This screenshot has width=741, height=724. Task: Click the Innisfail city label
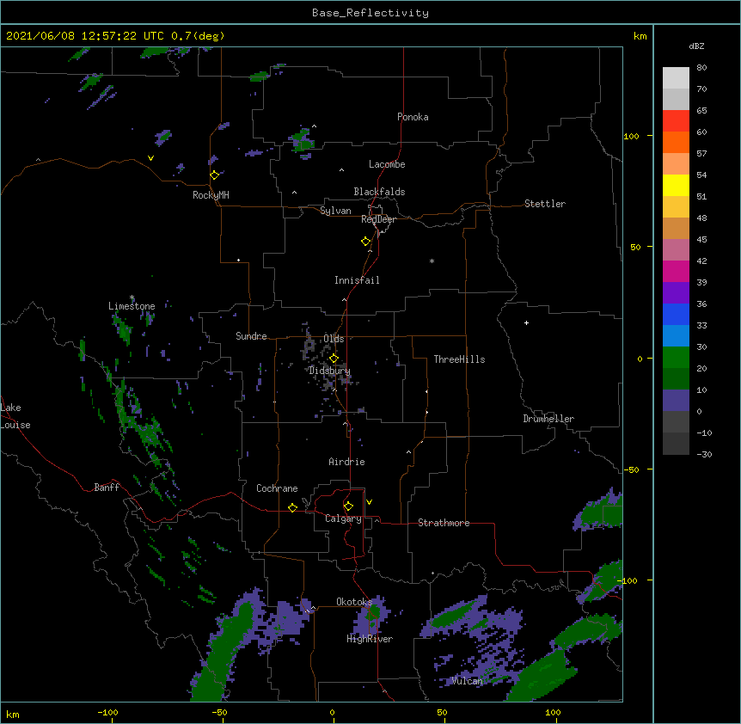357,280
